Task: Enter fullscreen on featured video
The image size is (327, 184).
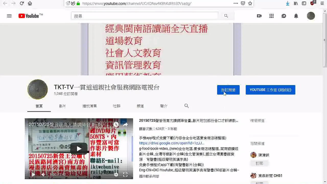Action: tap(125, 175)
